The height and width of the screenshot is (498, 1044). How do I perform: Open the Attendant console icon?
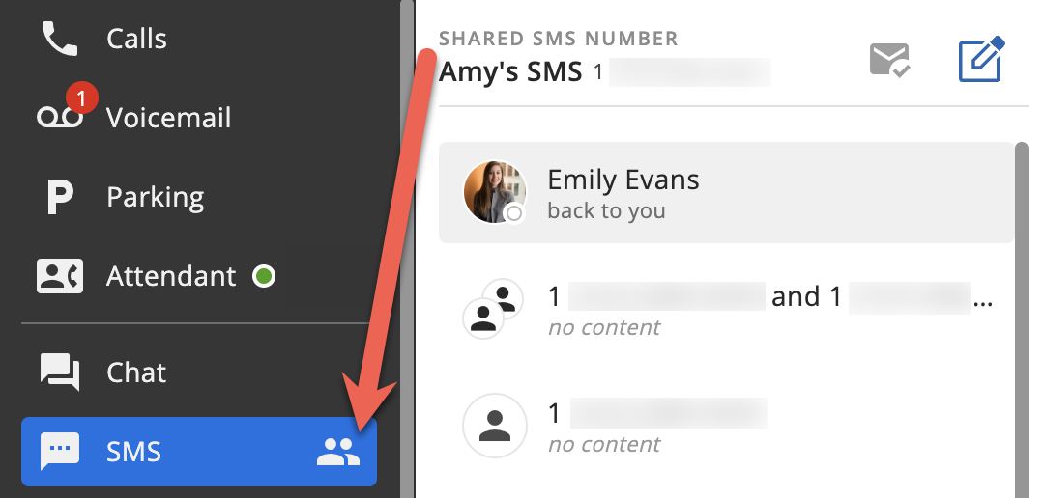pyautogui.click(x=60, y=276)
